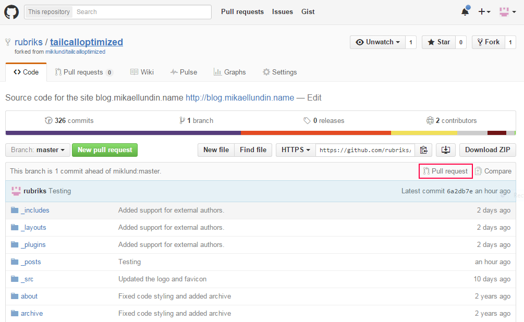524x322 pixels.
Task: Click the watchers count 1
Action: click(411, 42)
